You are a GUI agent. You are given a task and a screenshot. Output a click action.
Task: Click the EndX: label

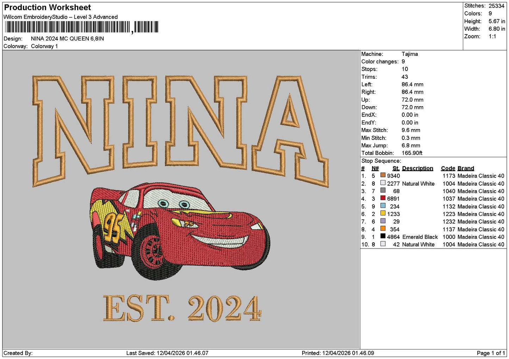[369, 115]
